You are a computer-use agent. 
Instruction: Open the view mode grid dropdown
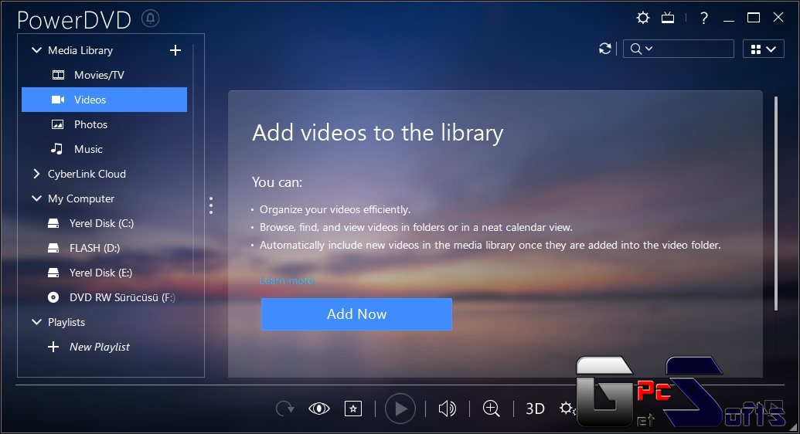tap(763, 49)
